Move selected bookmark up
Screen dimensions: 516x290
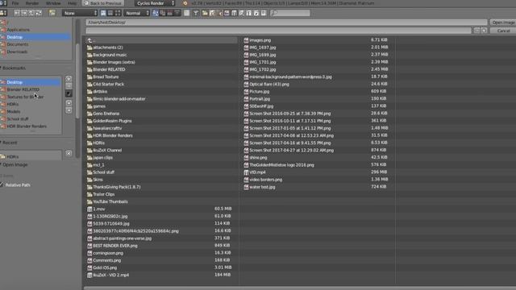tap(69, 103)
